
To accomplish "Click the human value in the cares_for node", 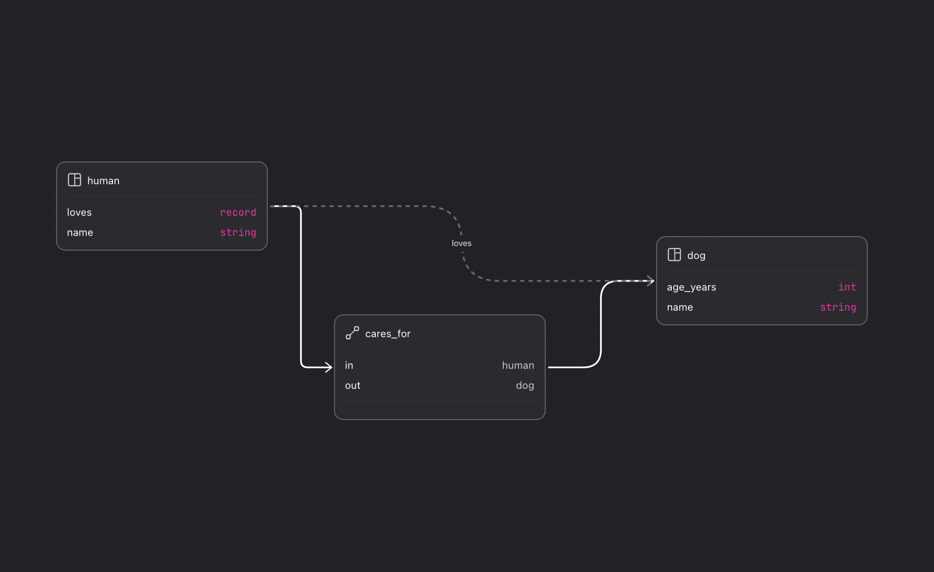I will [x=518, y=365].
